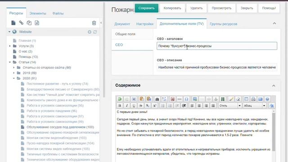Align text left in editor

click(192, 106)
